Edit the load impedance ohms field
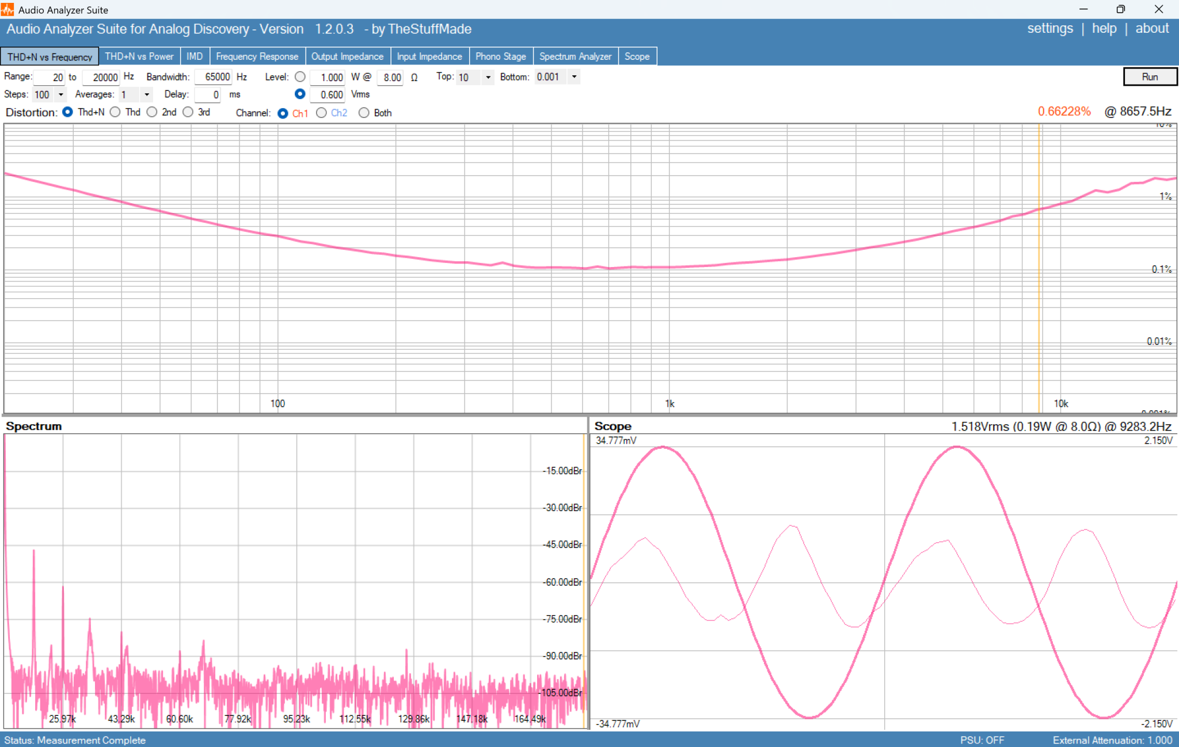The width and height of the screenshot is (1179, 747). 390,77
